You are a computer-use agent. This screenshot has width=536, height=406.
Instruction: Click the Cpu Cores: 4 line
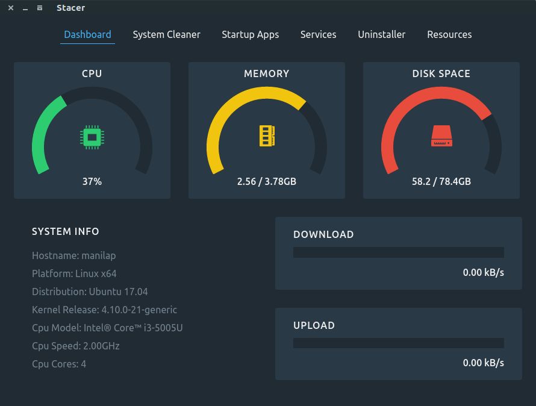coord(59,364)
